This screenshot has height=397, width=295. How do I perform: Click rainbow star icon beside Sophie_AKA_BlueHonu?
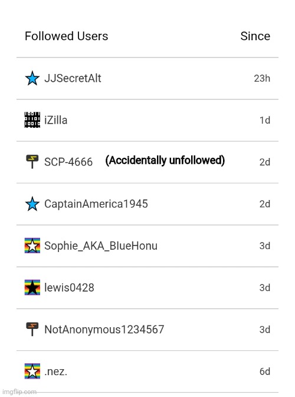[x=32, y=246]
